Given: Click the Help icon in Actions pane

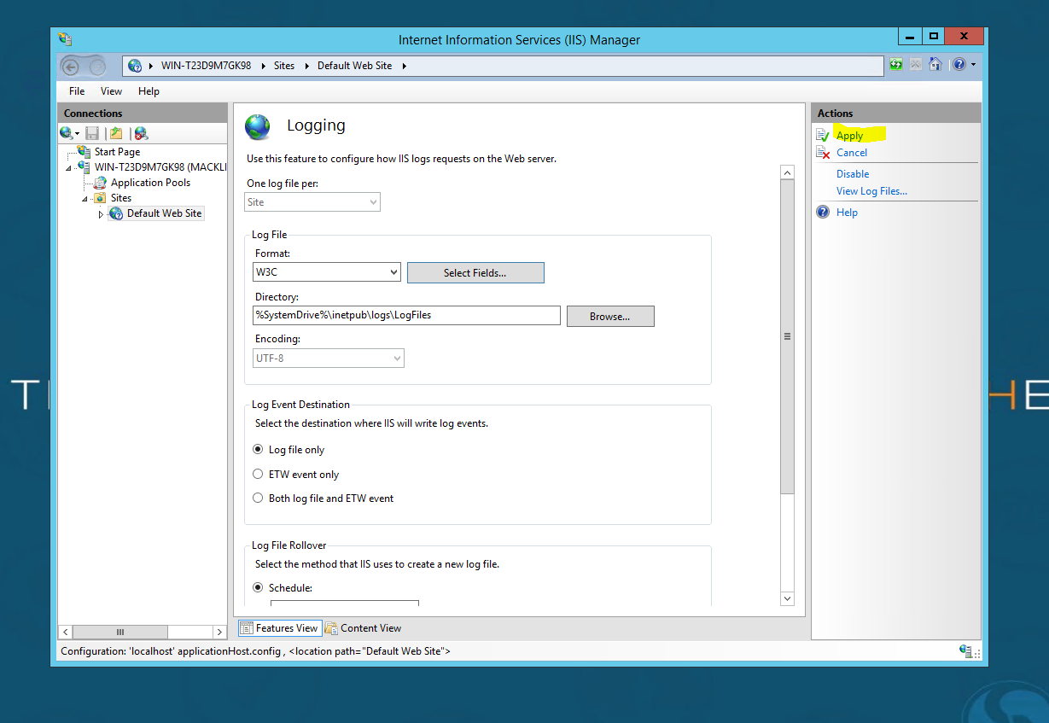Looking at the screenshot, I should (823, 212).
